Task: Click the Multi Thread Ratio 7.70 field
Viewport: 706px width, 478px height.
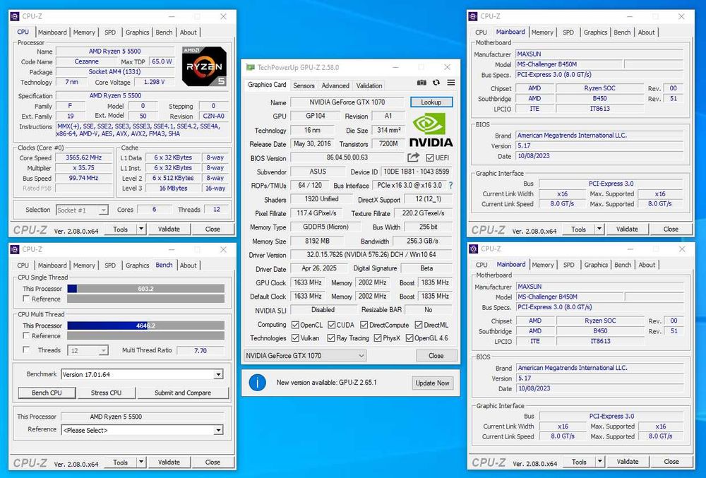Action: coord(201,350)
